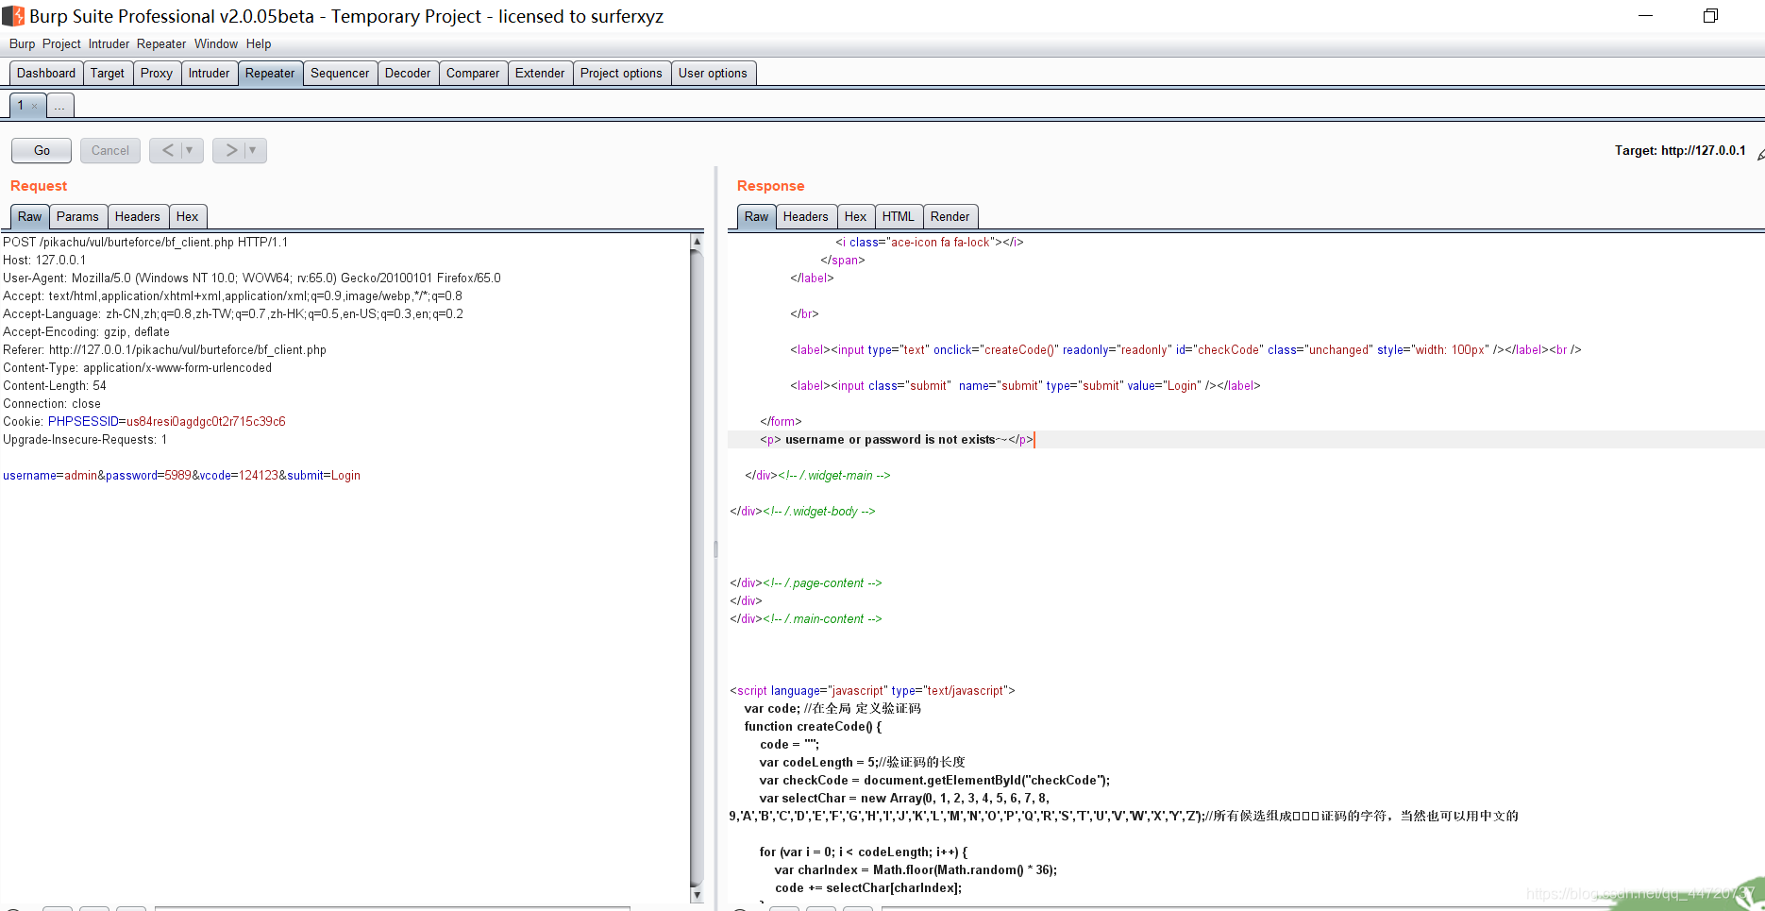
Task: Select the Response Raw view tab
Action: point(757,216)
